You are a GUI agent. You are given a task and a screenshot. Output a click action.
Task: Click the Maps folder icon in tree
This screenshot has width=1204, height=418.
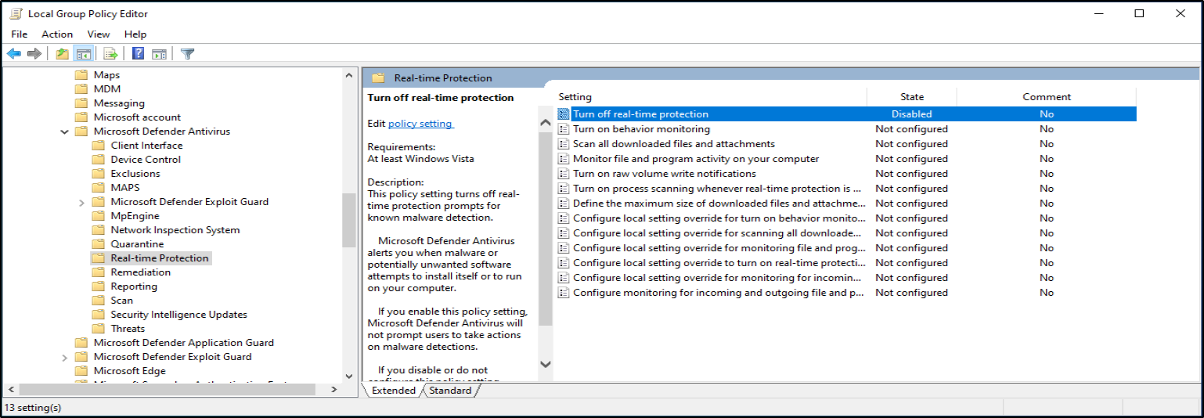point(81,75)
